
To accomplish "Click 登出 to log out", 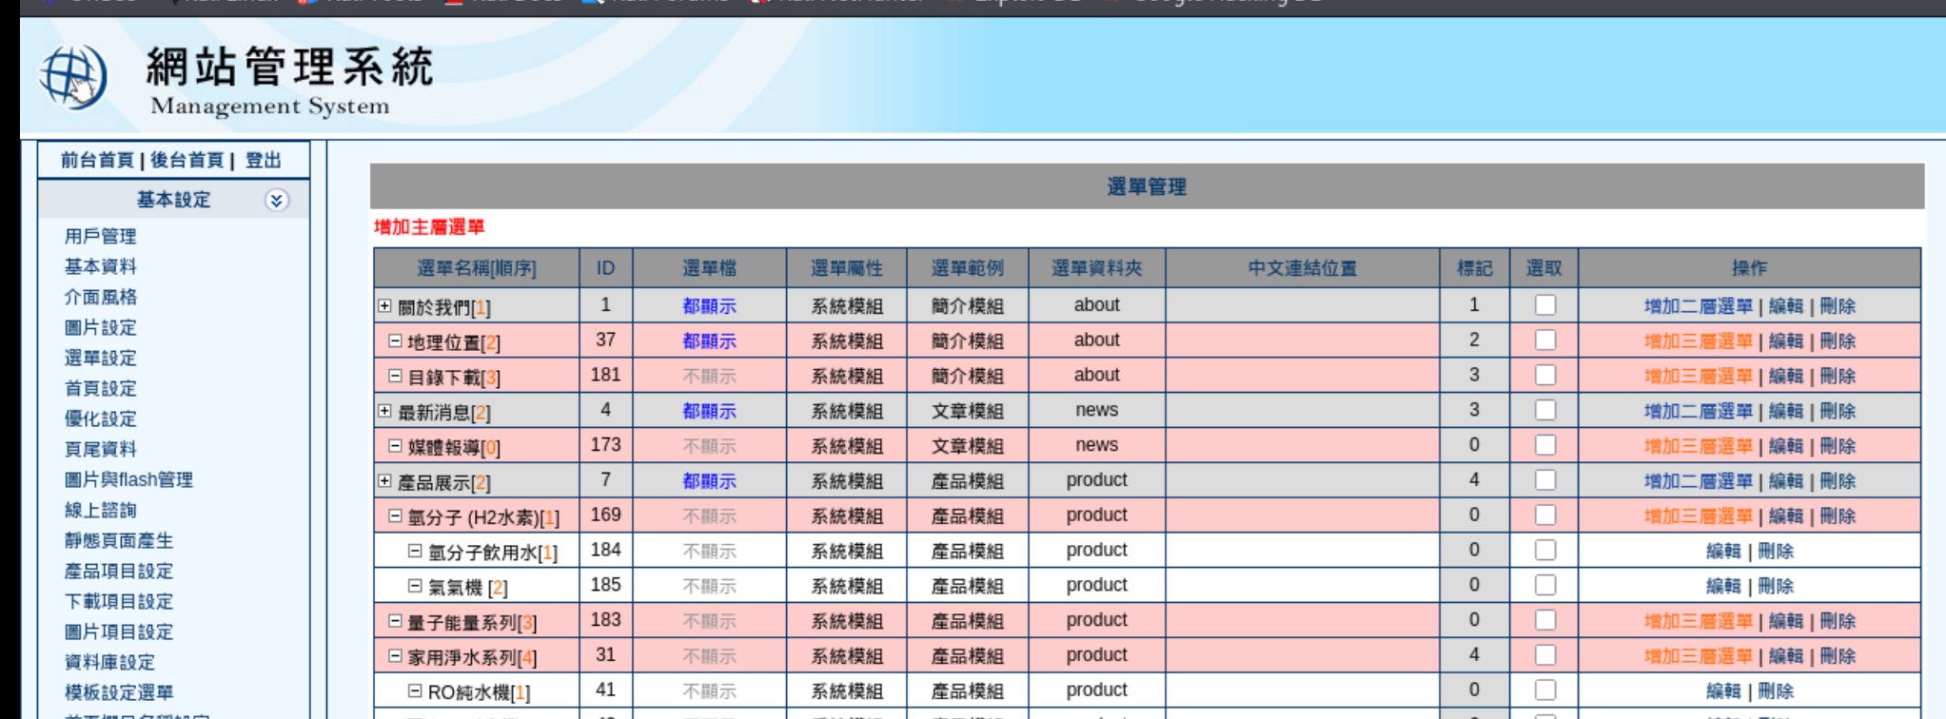I will (264, 160).
